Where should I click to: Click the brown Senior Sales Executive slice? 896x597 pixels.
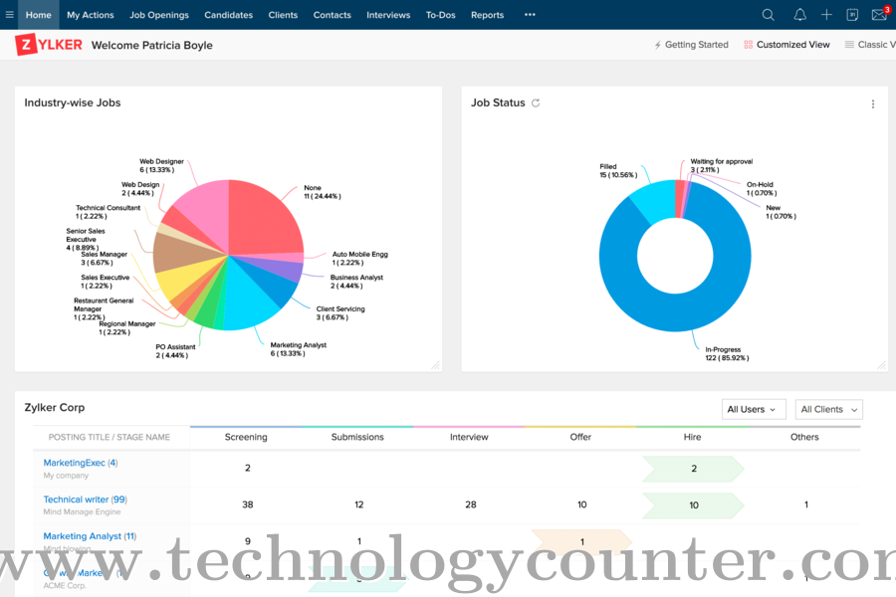(x=178, y=252)
